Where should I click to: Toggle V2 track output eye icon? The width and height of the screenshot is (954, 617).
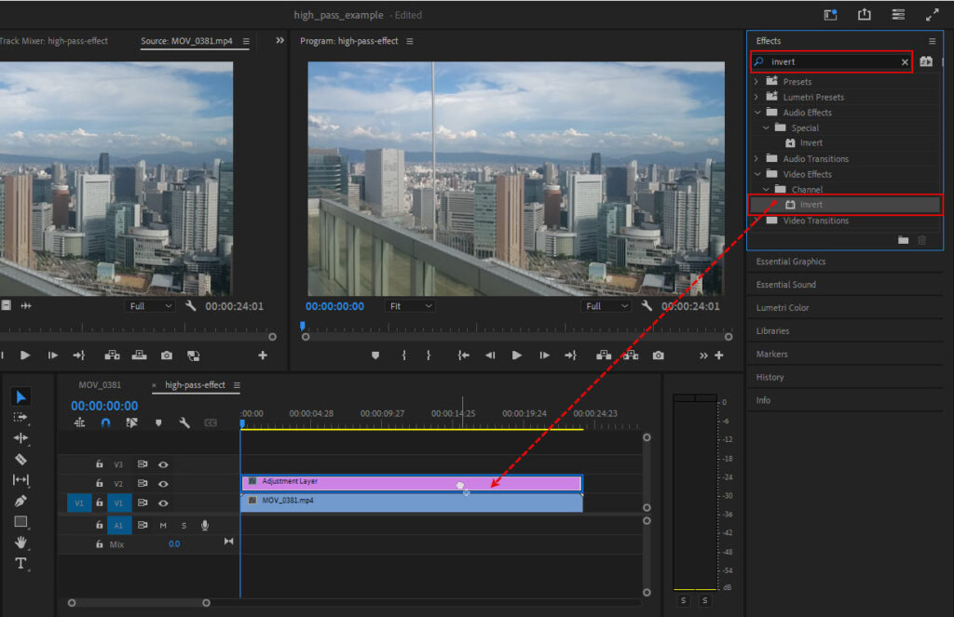pos(163,483)
